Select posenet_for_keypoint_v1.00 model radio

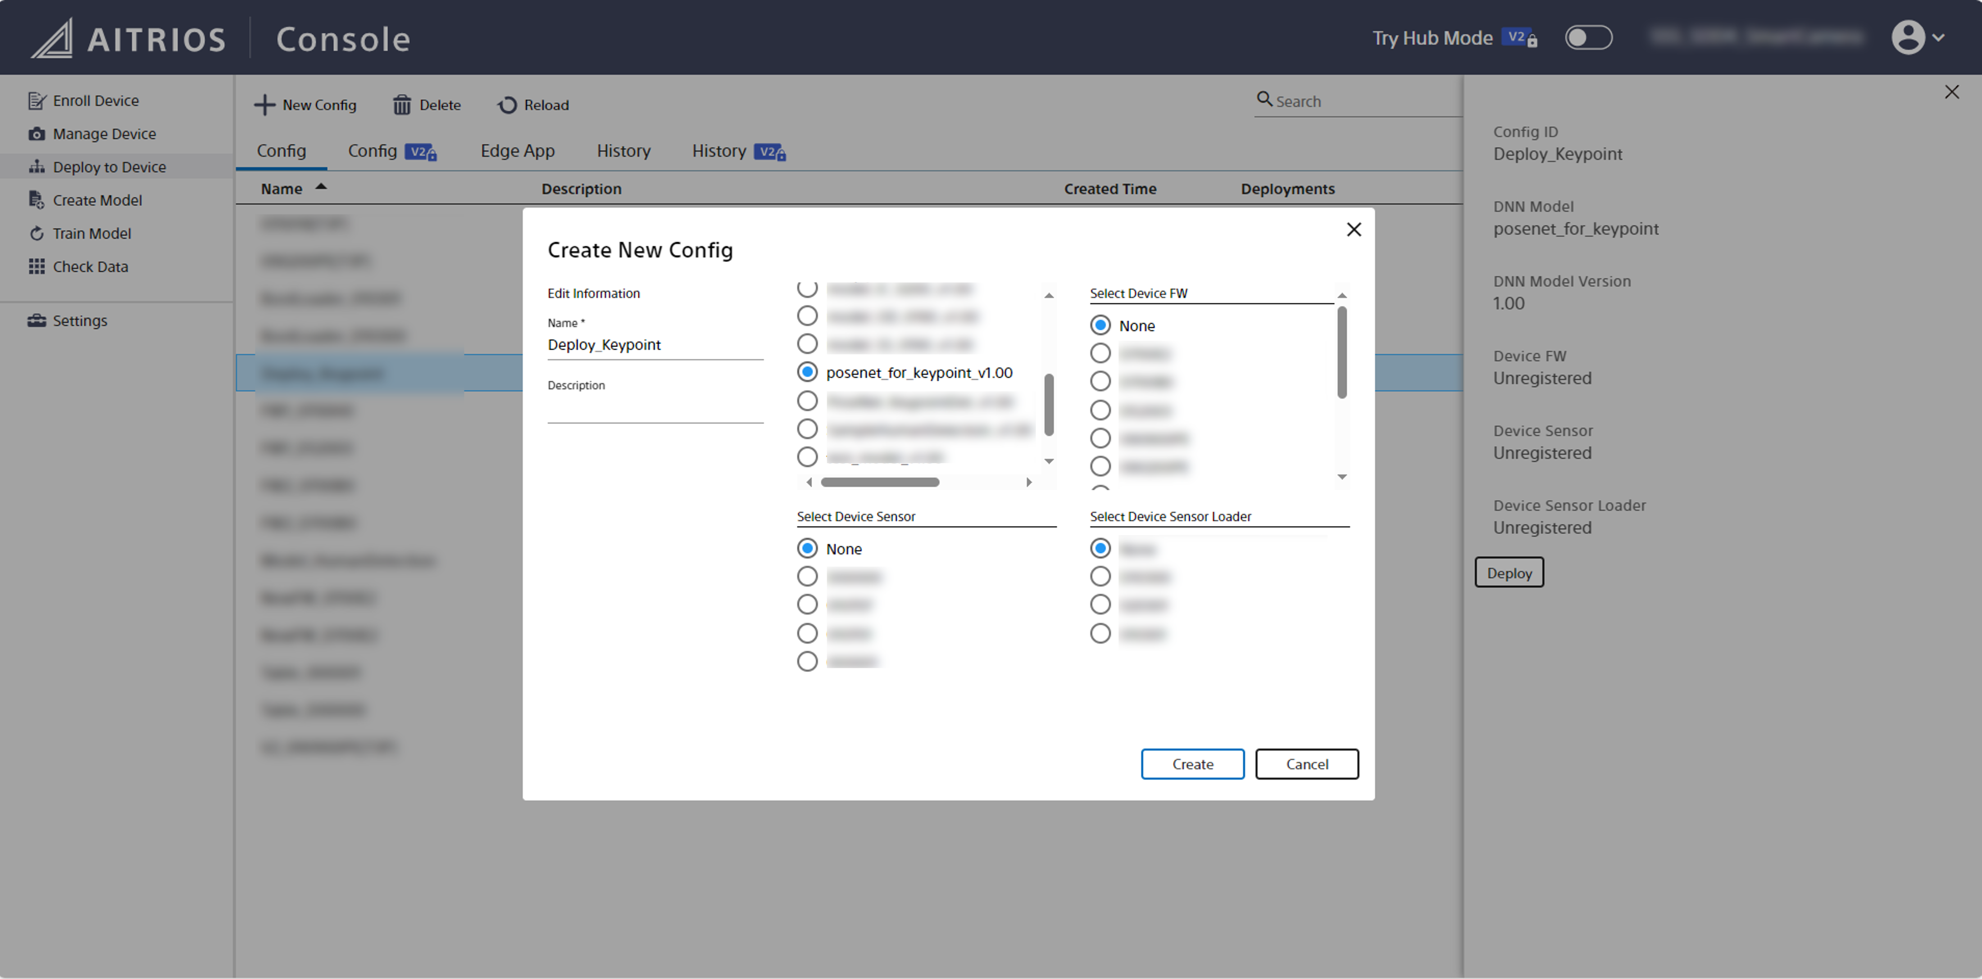807,372
